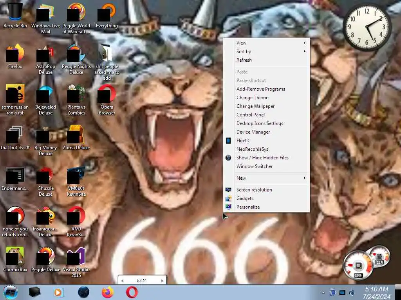The height and width of the screenshot is (300, 401).
Task: Go to previous day in calendar gadget
Action: pos(122,280)
